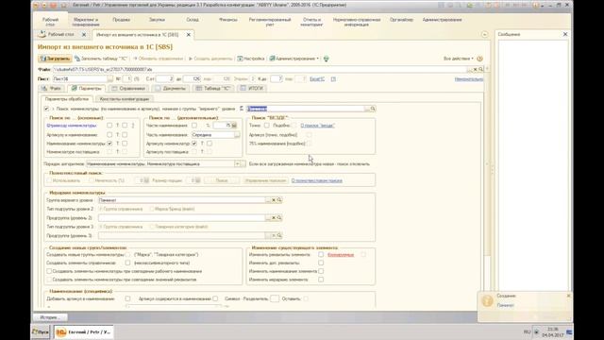Toggle Изменять иерархию элемента checkbox
The width and height of the screenshot is (604, 340).
pyautogui.click(x=321, y=280)
